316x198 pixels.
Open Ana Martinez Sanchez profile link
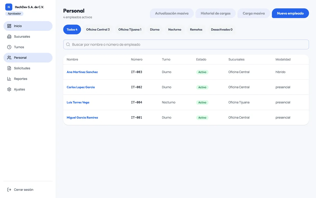click(x=82, y=72)
